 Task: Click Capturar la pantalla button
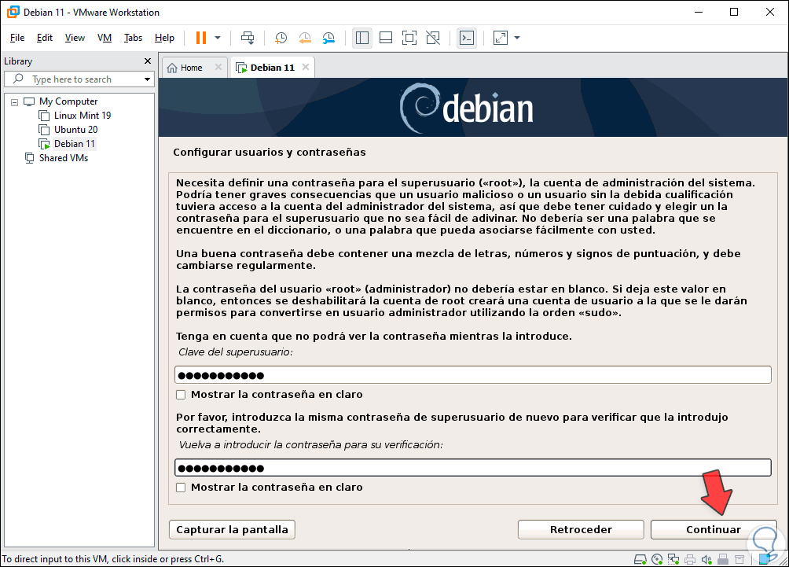point(232,530)
